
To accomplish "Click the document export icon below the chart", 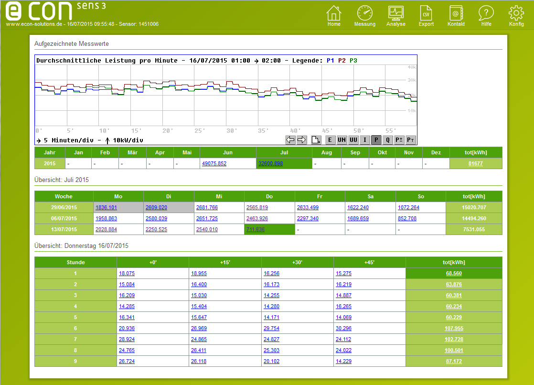I will click(317, 139).
